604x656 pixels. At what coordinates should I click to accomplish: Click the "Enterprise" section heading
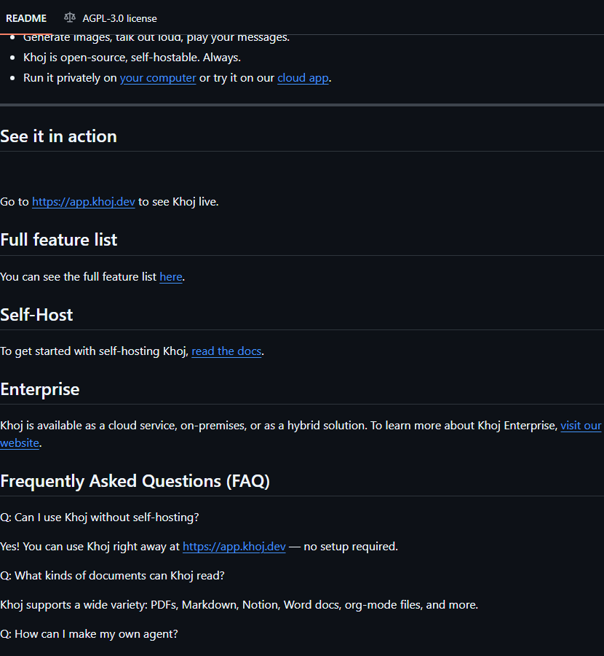(40, 388)
